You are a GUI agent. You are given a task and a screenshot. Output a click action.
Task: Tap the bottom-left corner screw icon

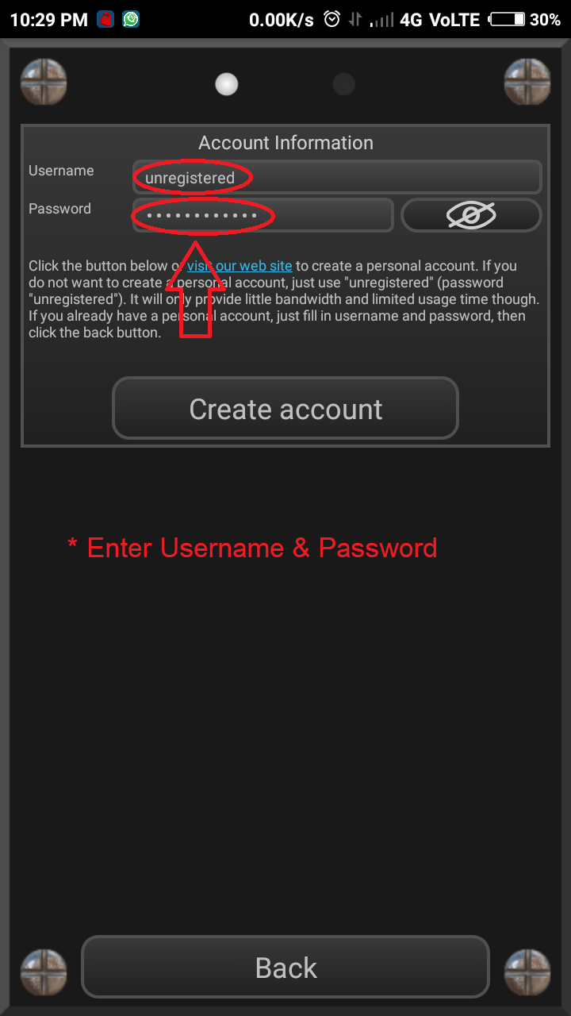[x=43, y=973]
